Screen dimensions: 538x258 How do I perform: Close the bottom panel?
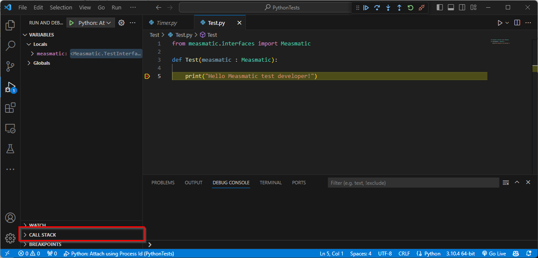click(x=528, y=183)
